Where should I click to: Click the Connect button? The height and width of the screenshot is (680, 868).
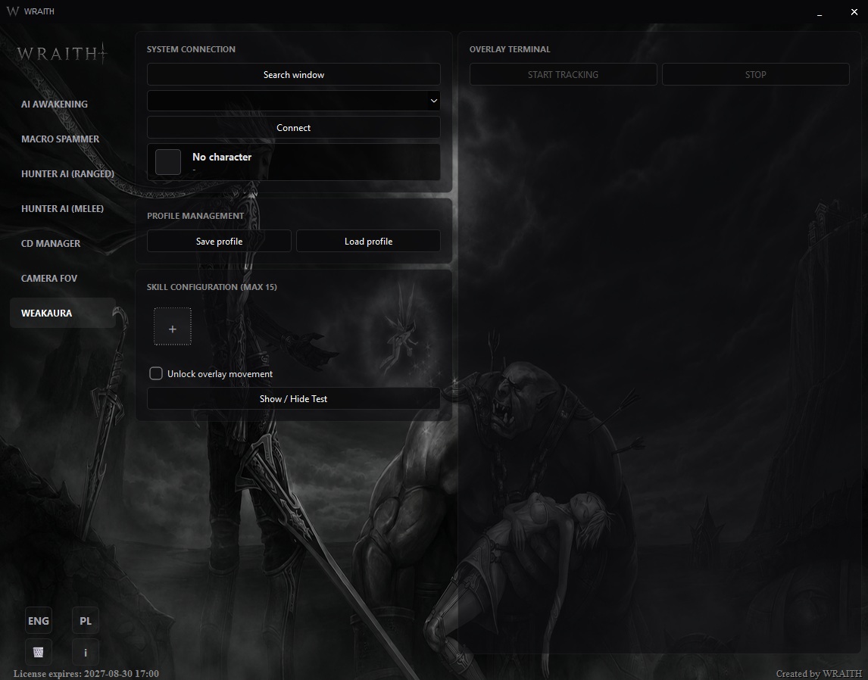293,128
